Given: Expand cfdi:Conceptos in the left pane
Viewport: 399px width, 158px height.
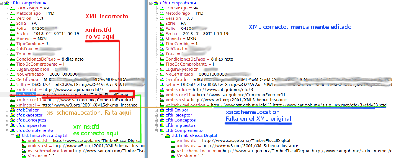Looking at the screenshot, I should coord(7,120).
